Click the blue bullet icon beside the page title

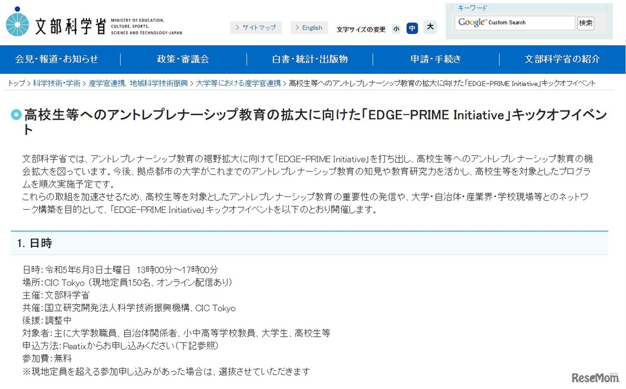[x=16, y=113]
